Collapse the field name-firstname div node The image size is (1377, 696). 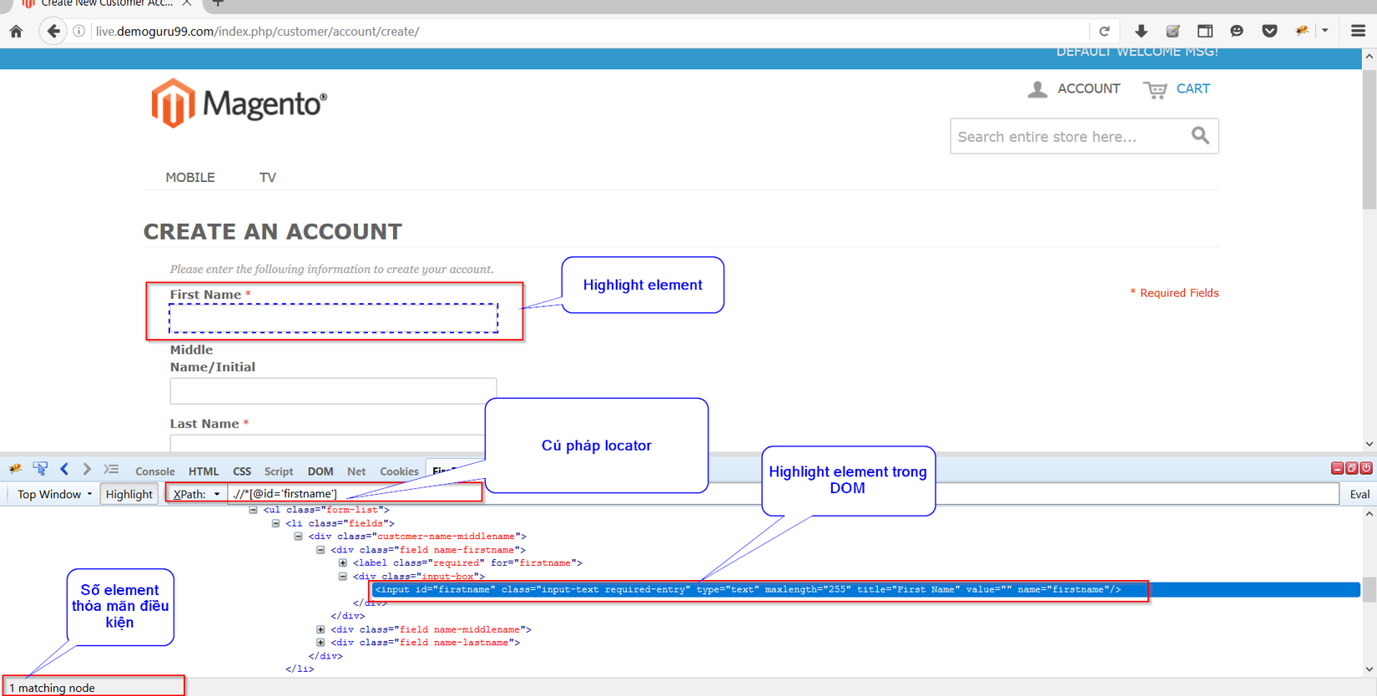(x=320, y=550)
